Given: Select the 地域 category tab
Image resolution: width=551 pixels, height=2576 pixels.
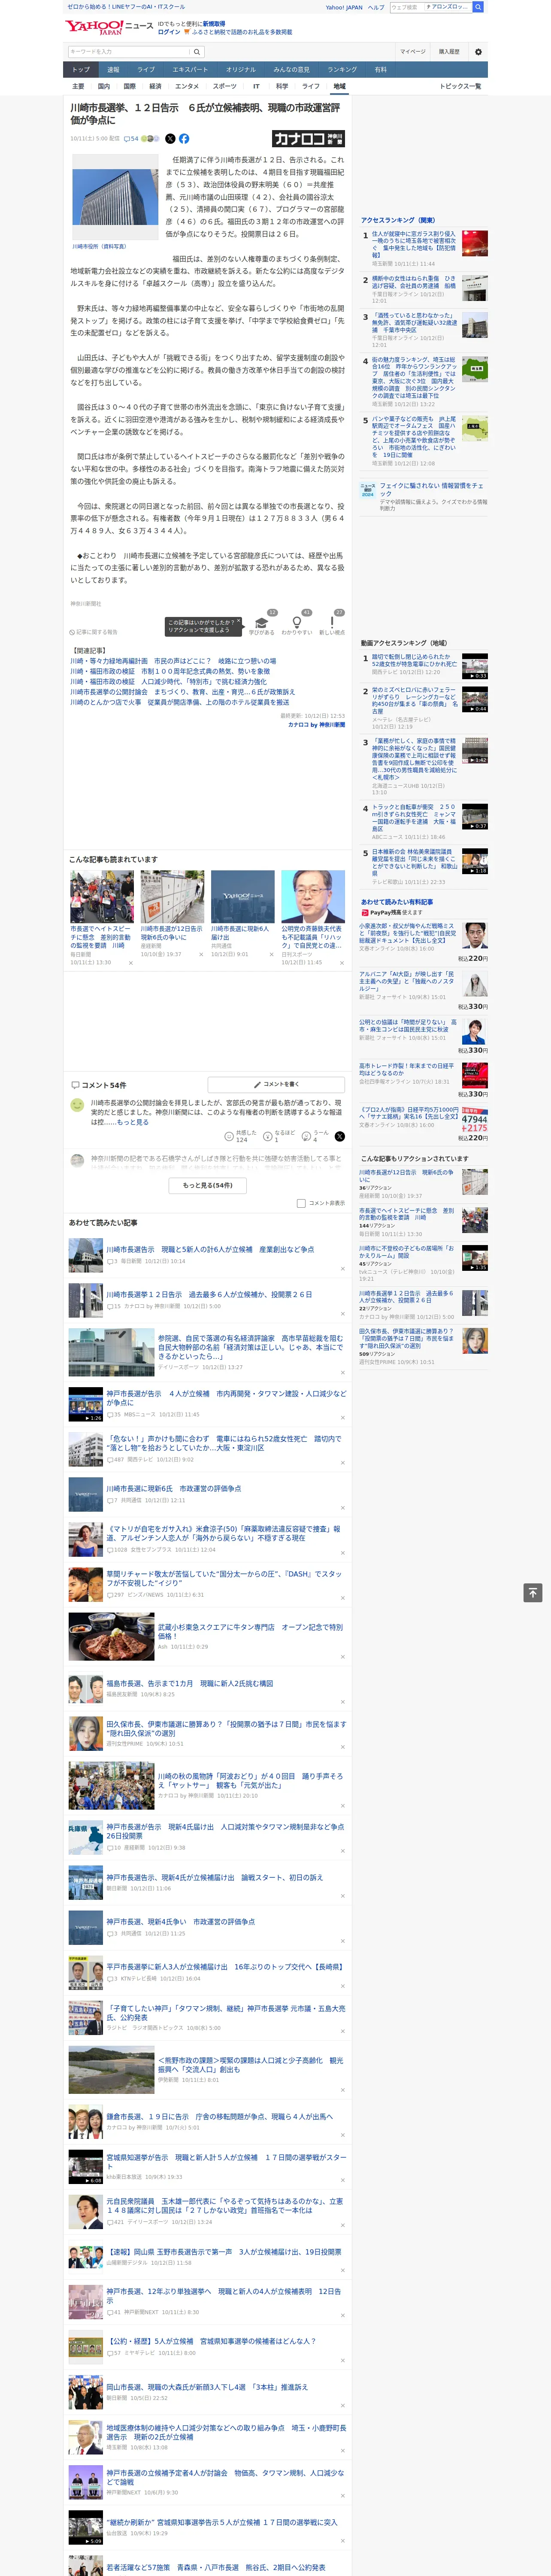Looking at the screenshot, I should [x=340, y=86].
